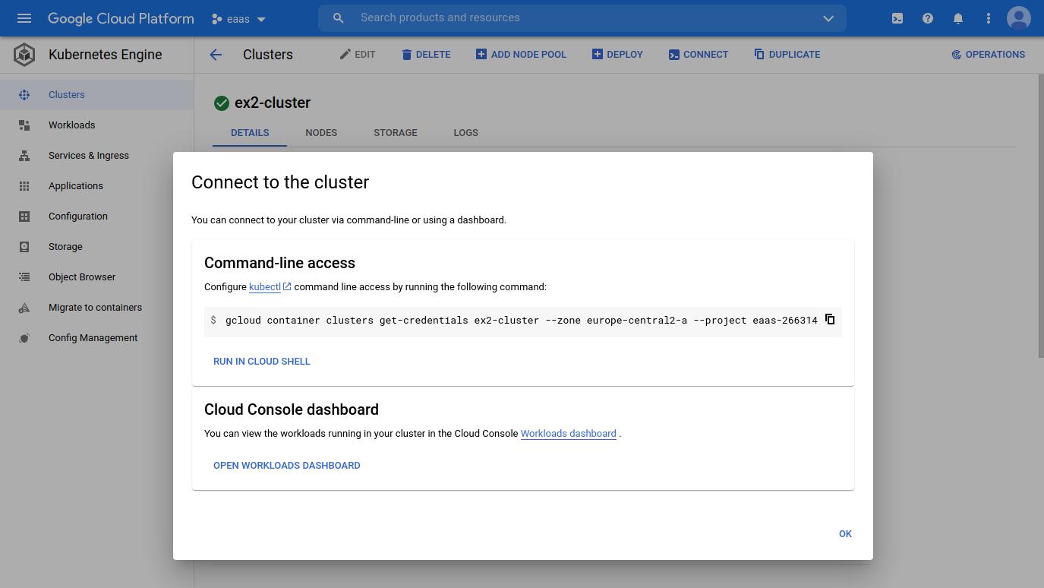Click Run in Cloud Shell
The image size is (1044, 588).
[x=262, y=362]
